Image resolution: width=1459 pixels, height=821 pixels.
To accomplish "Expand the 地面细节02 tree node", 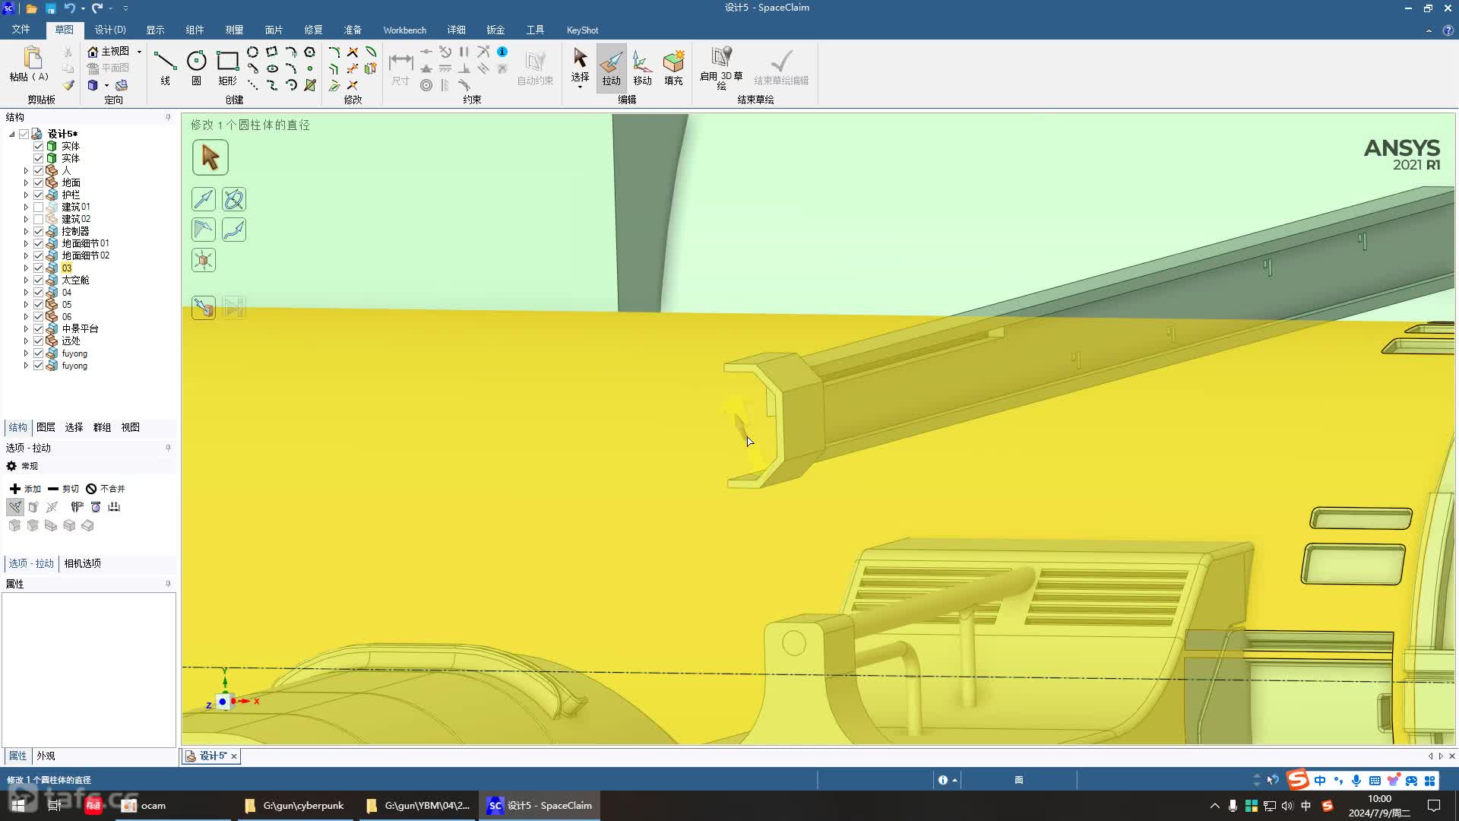I will pyautogui.click(x=26, y=255).
